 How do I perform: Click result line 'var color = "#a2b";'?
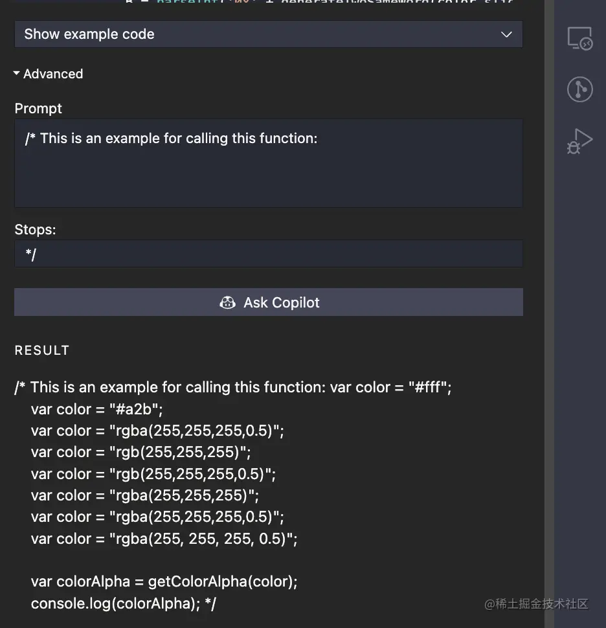tap(97, 409)
